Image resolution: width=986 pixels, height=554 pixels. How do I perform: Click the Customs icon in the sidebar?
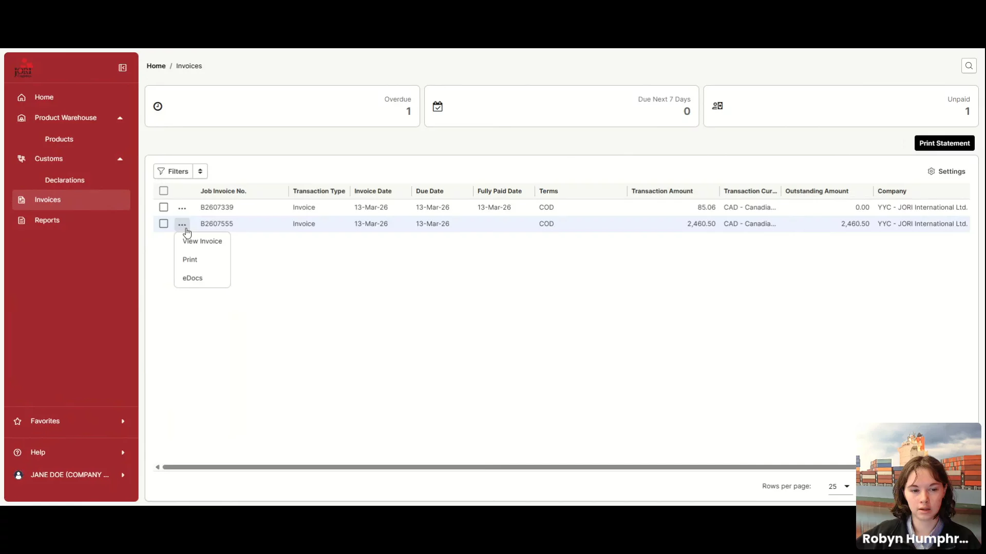[x=22, y=159]
